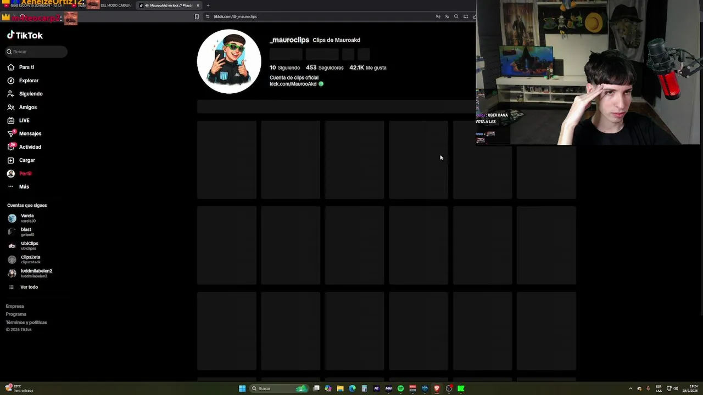Open File Explorer from taskbar
The width and height of the screenshot is (703, 395).
tap(340, 388)
